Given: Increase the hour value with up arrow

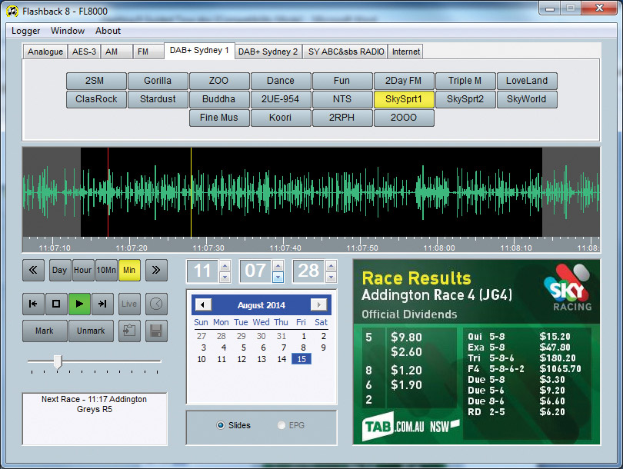Looking at the screenshot, I should tap(225, 265).
